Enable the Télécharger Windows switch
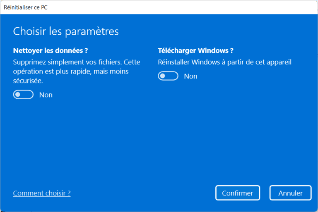Screen dimensions: 318x212 (168, 76)
